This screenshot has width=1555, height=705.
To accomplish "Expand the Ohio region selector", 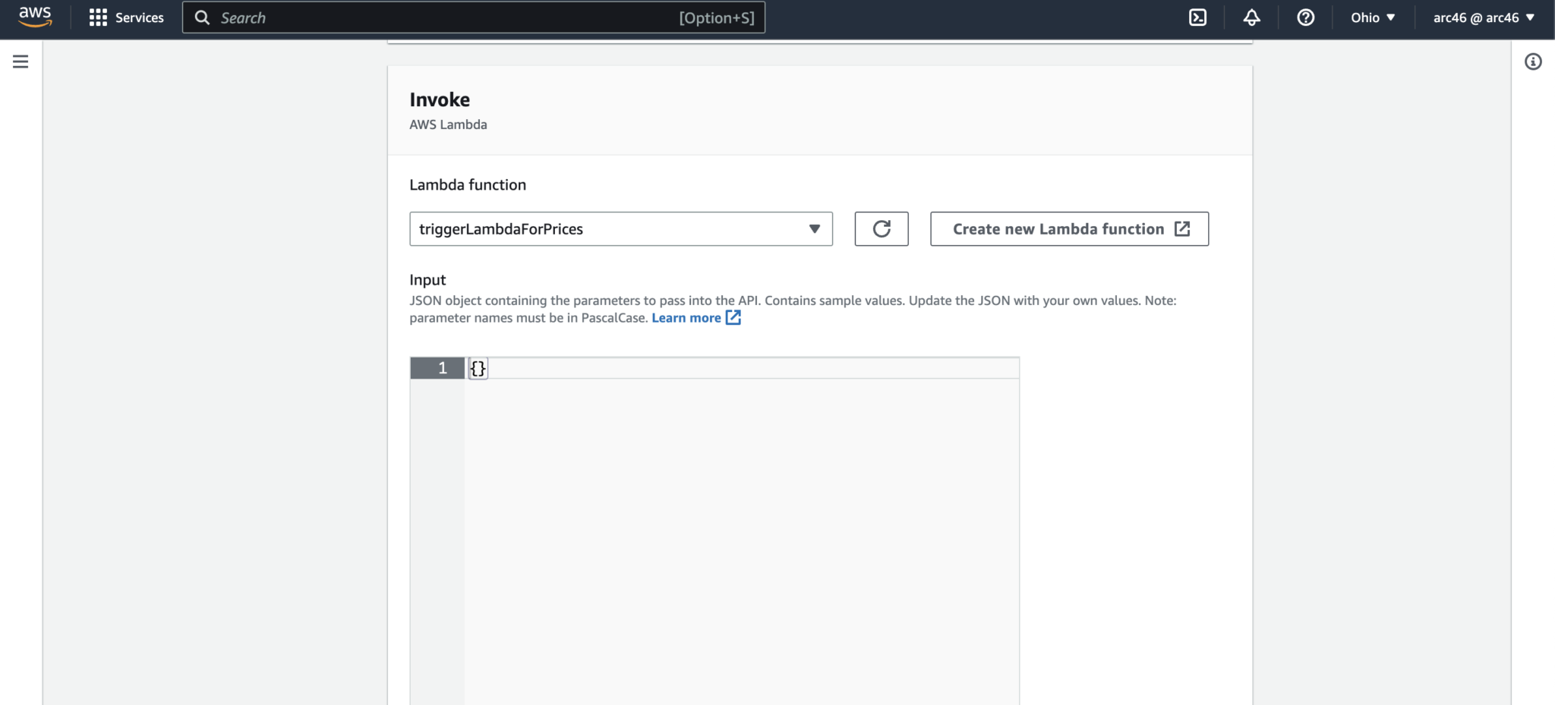I will (1371, 17).
